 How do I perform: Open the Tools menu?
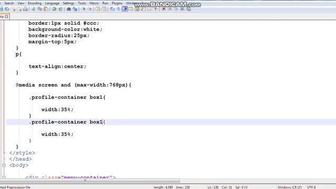(82, 3)
